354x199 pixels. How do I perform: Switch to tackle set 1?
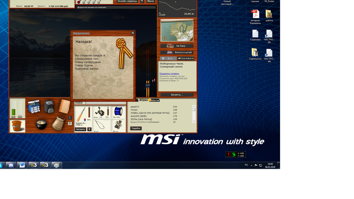[70, 118]
